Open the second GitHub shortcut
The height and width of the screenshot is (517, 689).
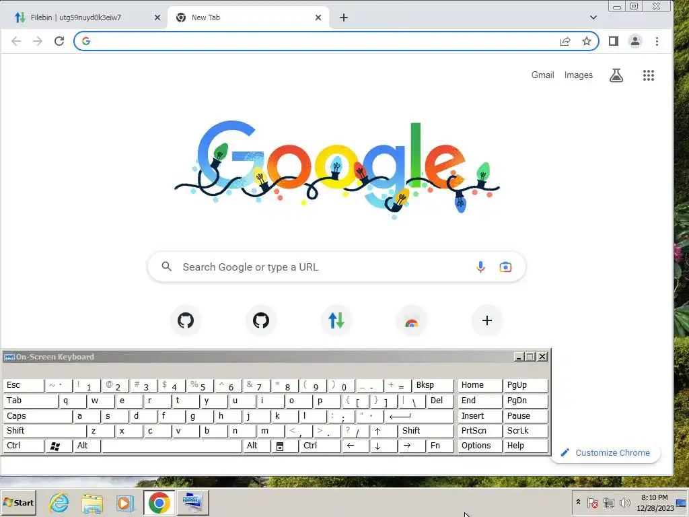click(261, 320)
